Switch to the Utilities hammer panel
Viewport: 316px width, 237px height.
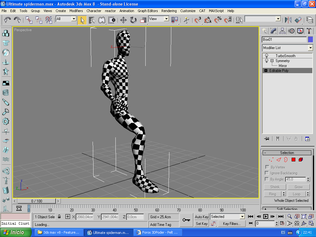(309, 31)
